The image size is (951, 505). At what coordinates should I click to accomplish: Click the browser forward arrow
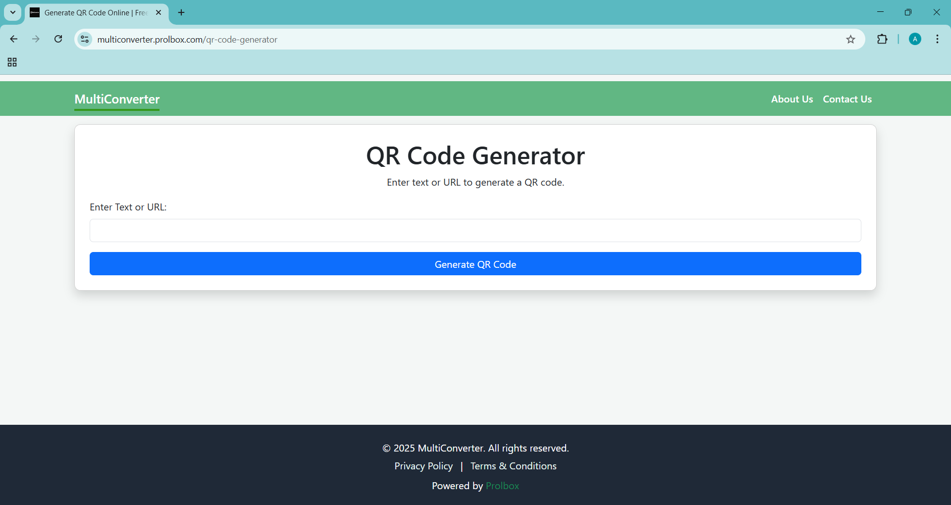pos(36,39)
